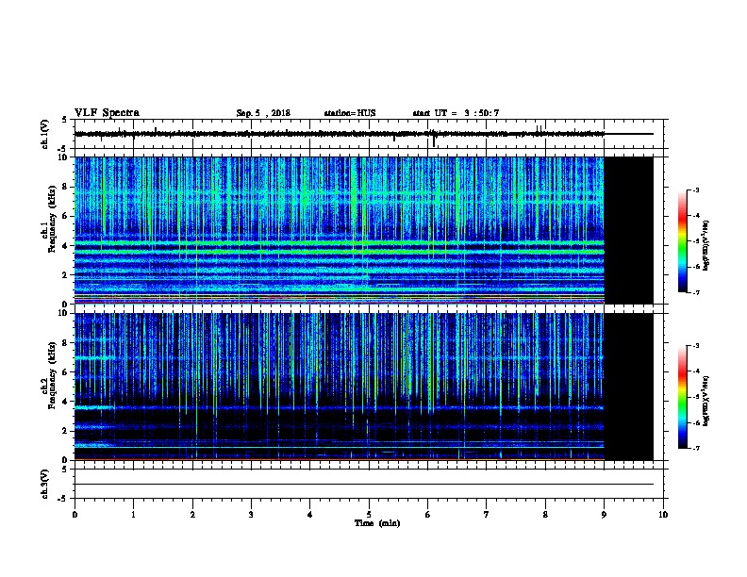Click the "Time (min)" x-axis label
This screenshot has width=747, height=577.
tap(377, 523)
